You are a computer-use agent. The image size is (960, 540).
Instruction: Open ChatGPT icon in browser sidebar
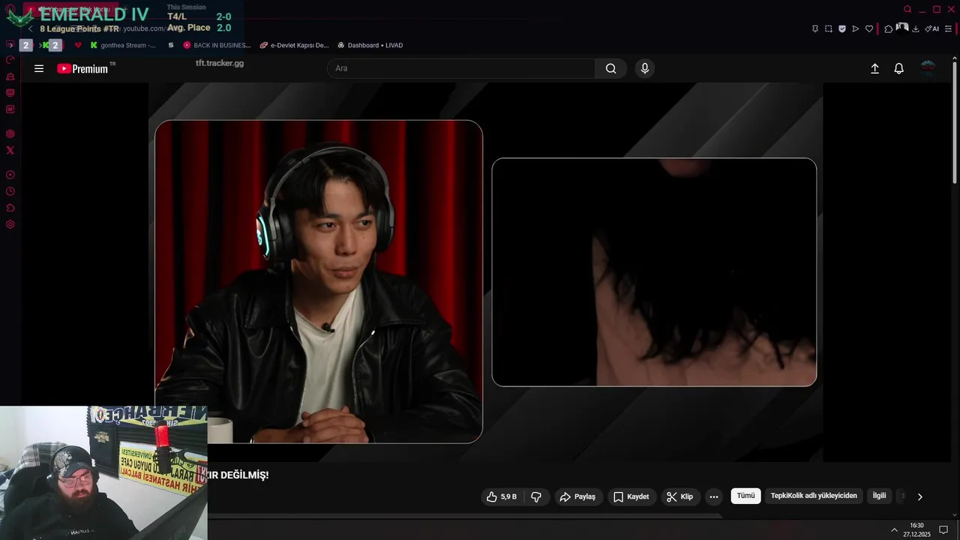(x=10, y=134)
